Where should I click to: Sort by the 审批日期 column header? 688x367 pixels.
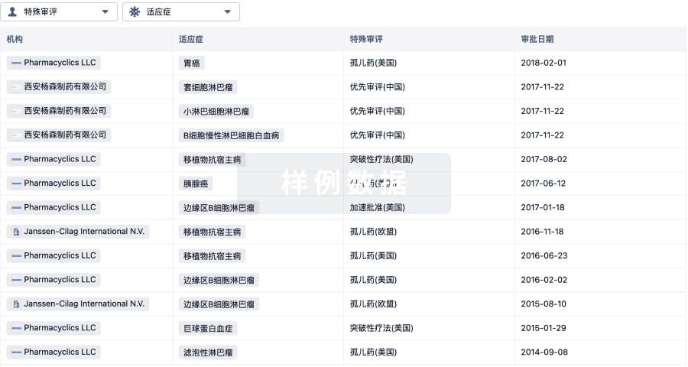pyautogui.click(x=537, y=39)
